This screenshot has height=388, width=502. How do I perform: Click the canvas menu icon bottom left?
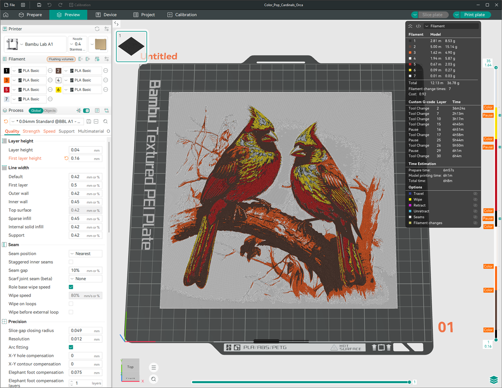(154, 367)
